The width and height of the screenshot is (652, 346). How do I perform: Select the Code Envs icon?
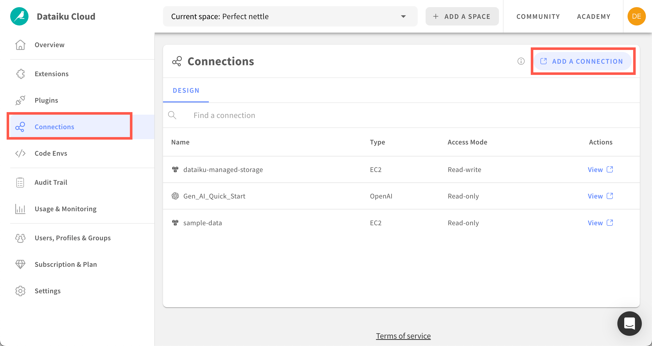20,153
